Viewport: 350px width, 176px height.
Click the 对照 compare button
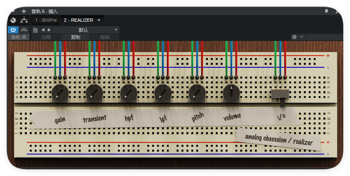46,37
